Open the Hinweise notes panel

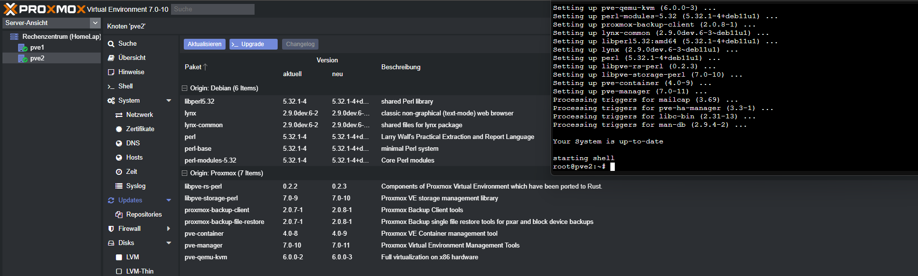[131, 72]
